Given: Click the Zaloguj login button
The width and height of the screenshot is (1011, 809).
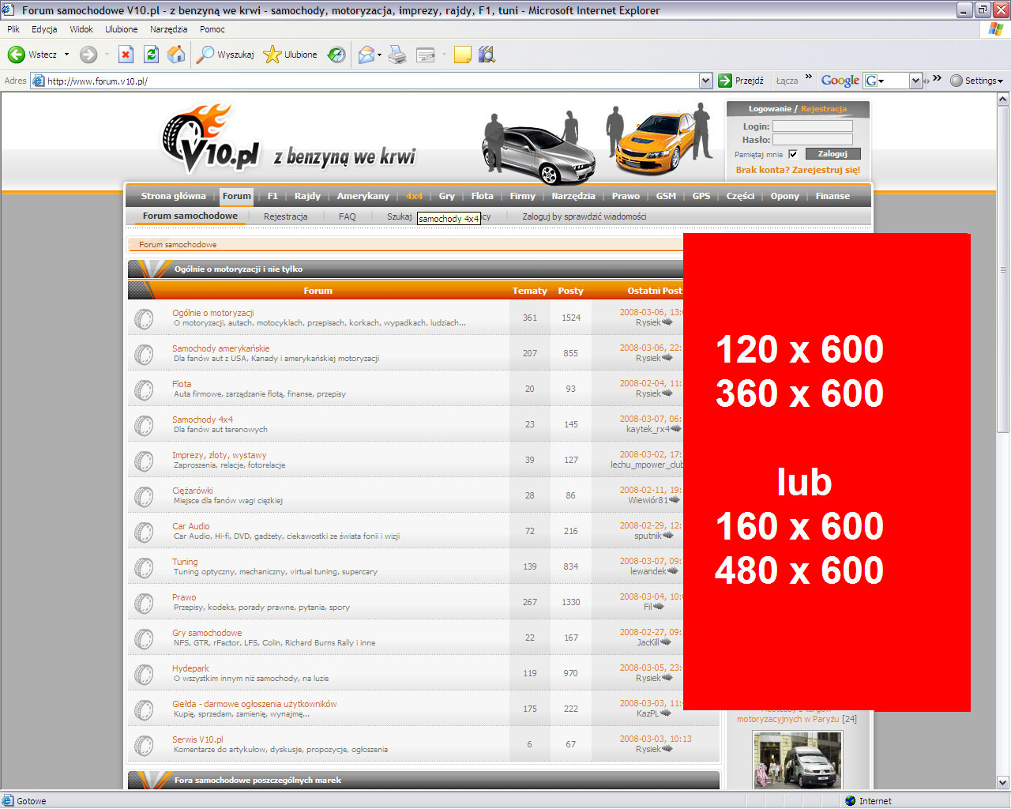Looking at the screenshot, I should (832, 154).
